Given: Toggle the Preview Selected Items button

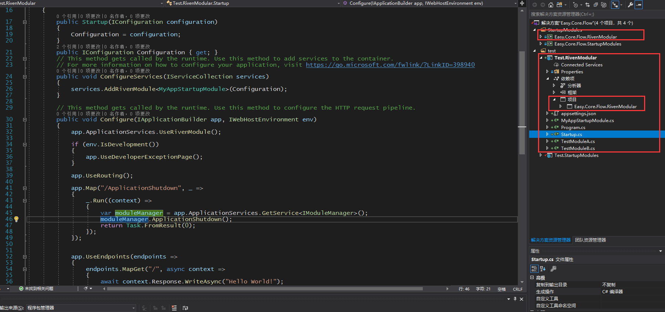Looking at the screenshot, I should coord(639,5).
